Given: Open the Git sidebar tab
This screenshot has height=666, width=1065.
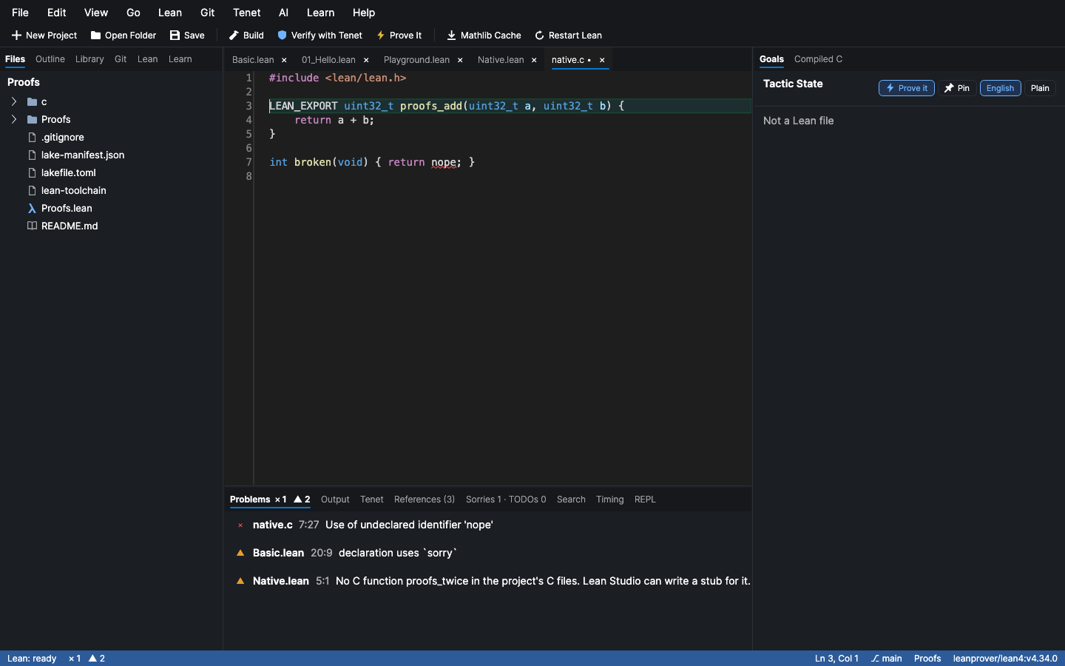Looking at the screenshot, I should click(x=121, y=59).
